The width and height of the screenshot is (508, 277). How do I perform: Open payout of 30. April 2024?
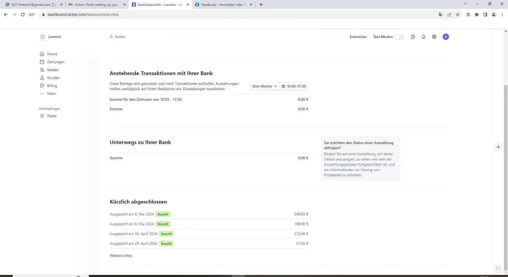133,234
